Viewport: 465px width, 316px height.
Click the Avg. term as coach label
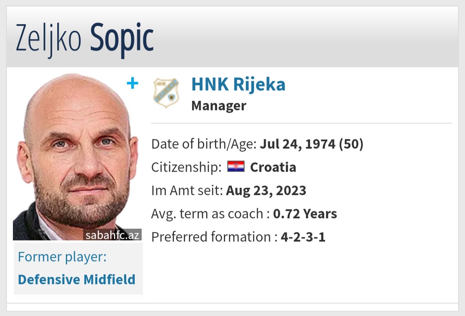(210, 214)
